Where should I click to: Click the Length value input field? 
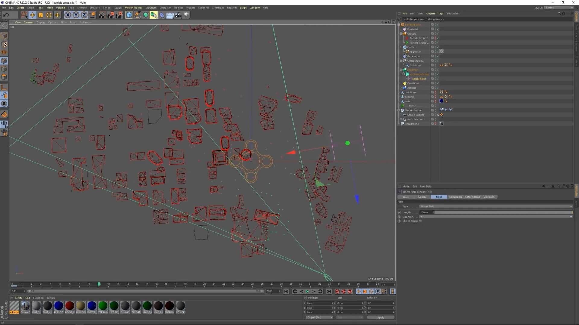pos(425,212)
